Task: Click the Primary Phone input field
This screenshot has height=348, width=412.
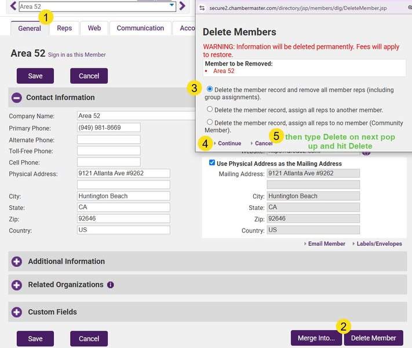Action: click(x=108, y=128)
